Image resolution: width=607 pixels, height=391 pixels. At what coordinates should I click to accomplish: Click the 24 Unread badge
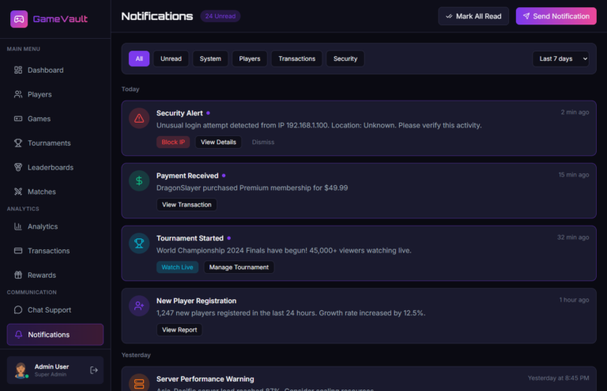(x=221, y=17)
